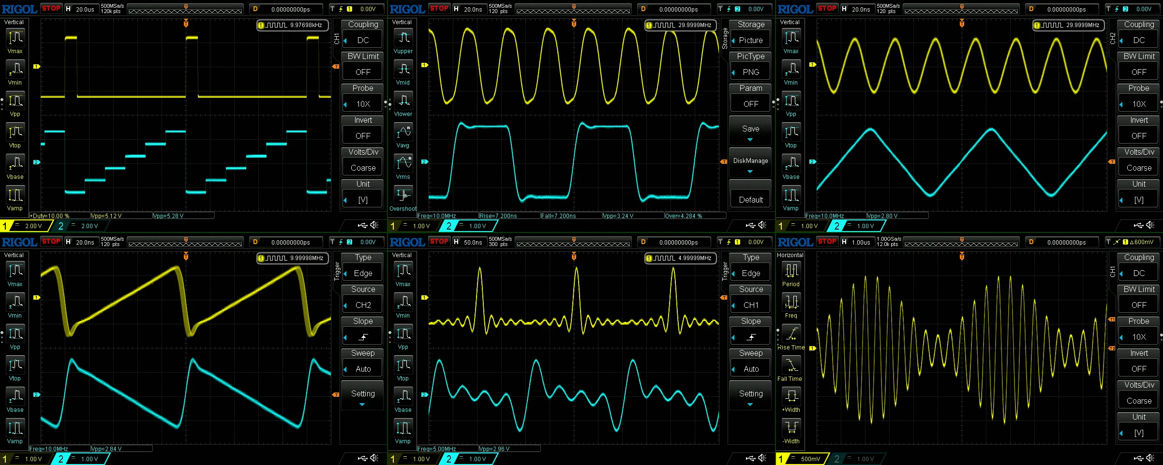Toggle trigger Slope below the Source CH2 option

(x=363, y=331)
